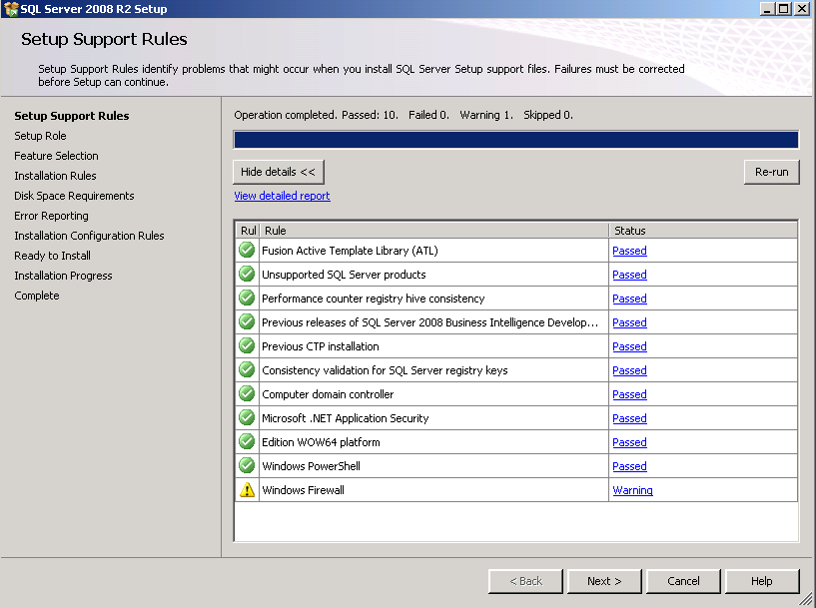Open Passed status for Previous CTP installation
The height and width of the screenshot is (608, 816).
click(x=629, y=346)
